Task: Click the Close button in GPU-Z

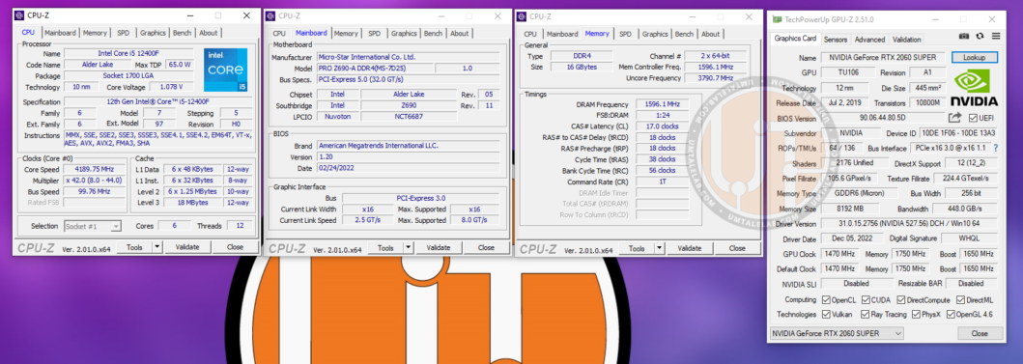Action: [980, 333]
